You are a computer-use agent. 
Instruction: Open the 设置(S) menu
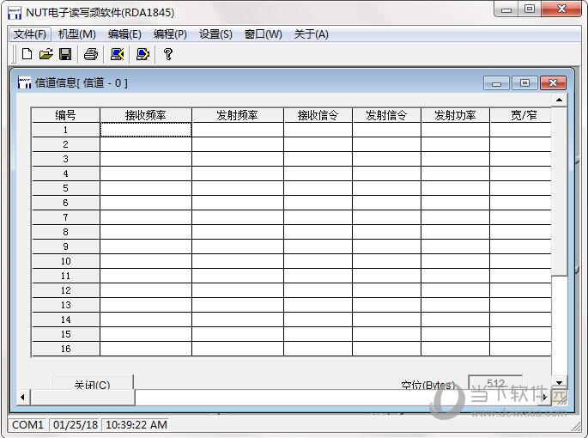215,34
